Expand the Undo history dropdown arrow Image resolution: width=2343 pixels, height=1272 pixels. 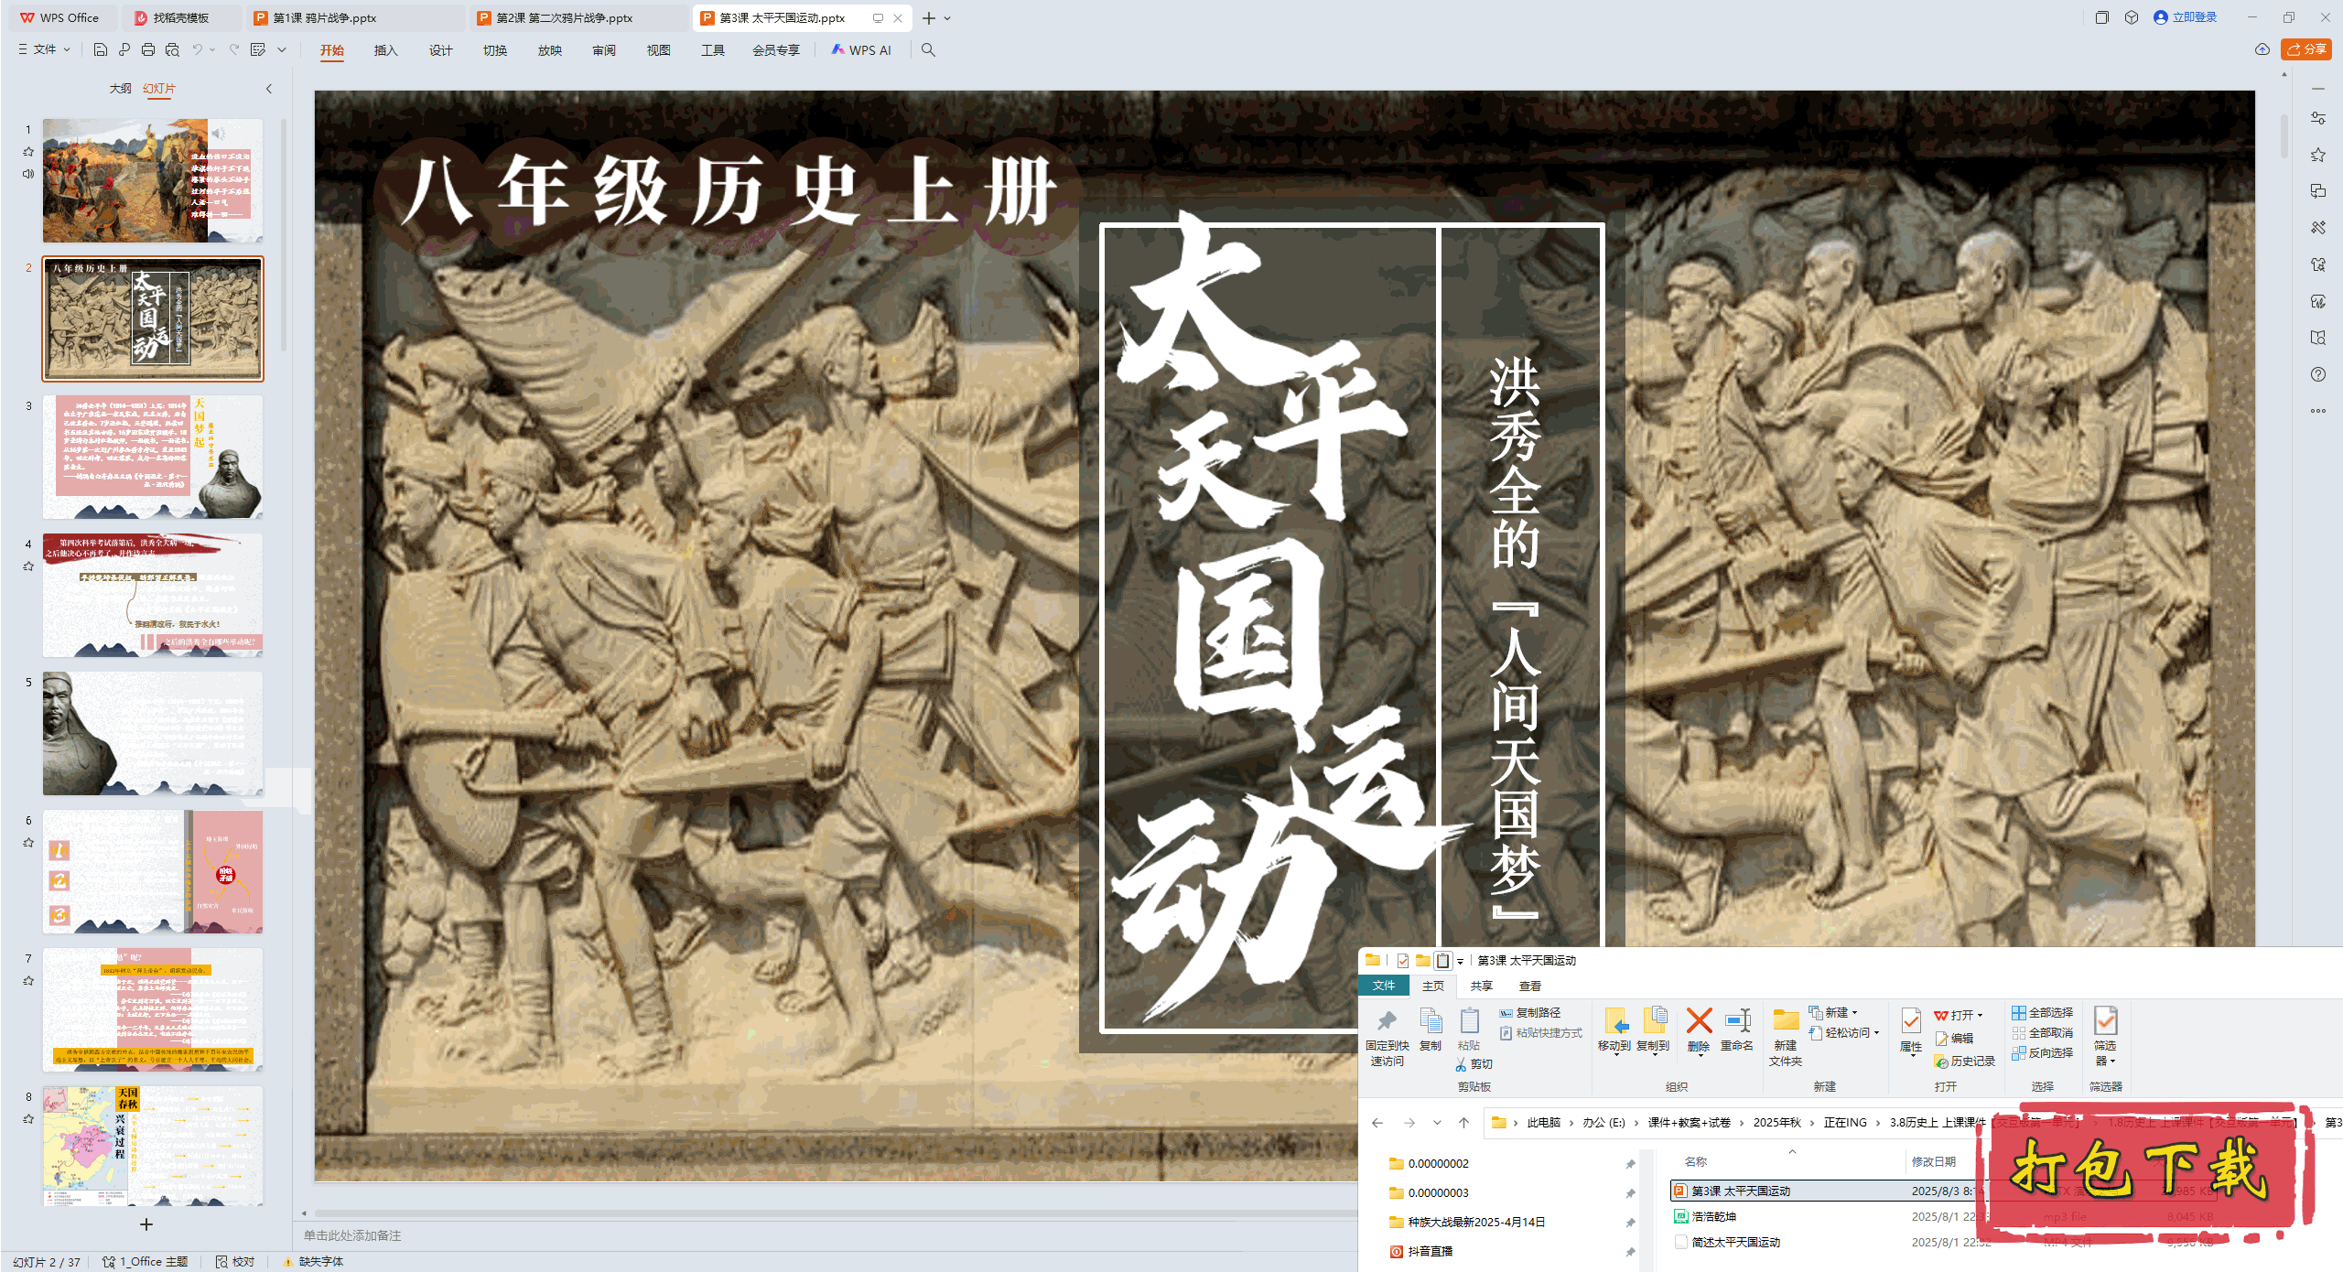(x=212, y=49)
